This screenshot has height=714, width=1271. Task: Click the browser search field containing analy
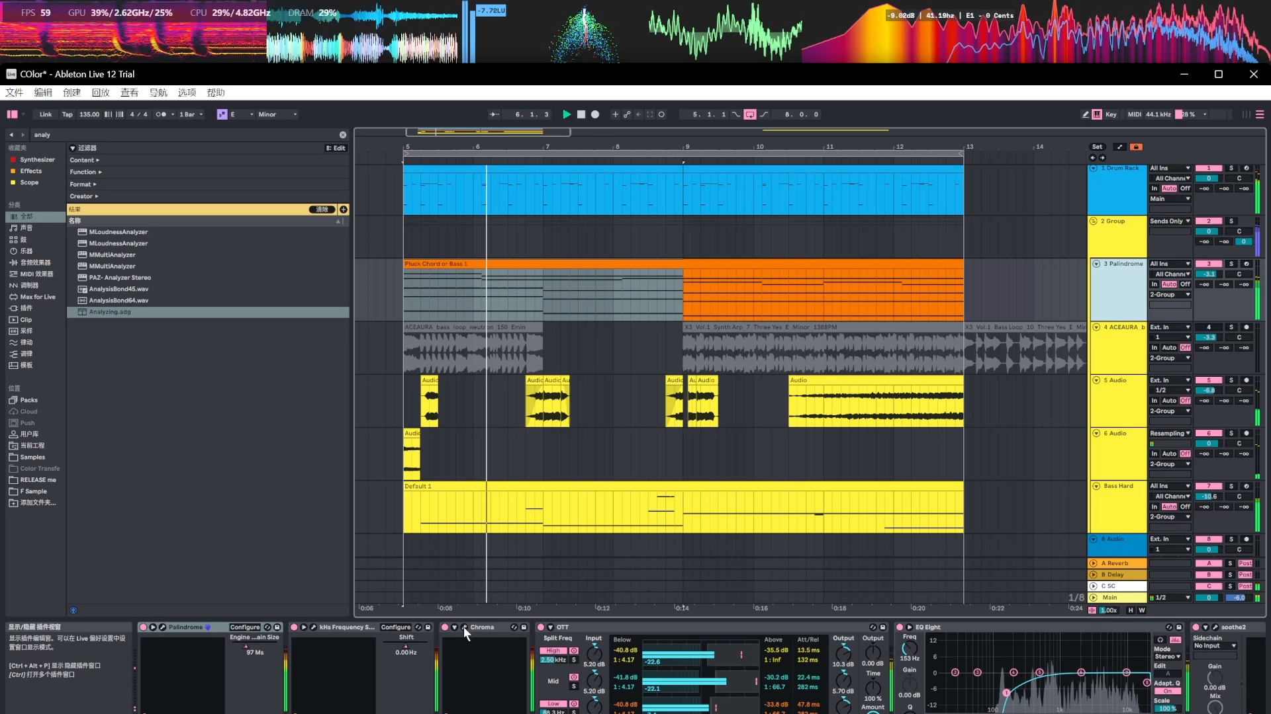pos(185,135)
